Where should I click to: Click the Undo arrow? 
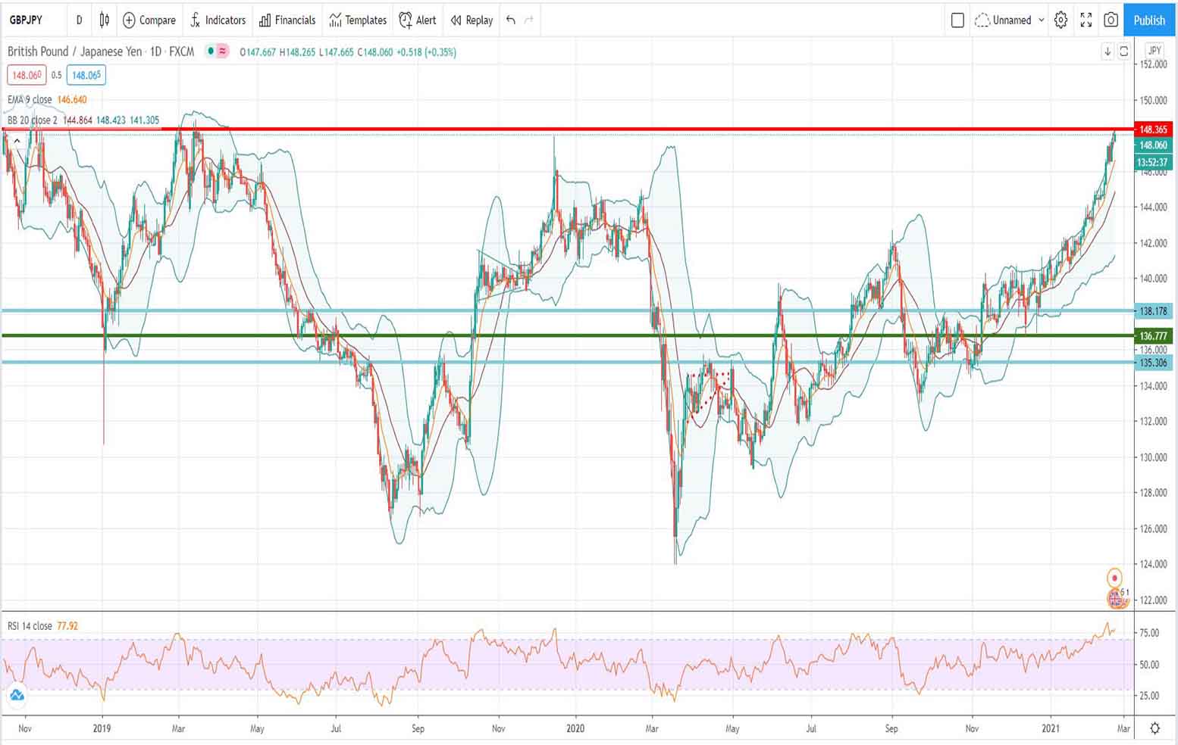tap(508, 20)
